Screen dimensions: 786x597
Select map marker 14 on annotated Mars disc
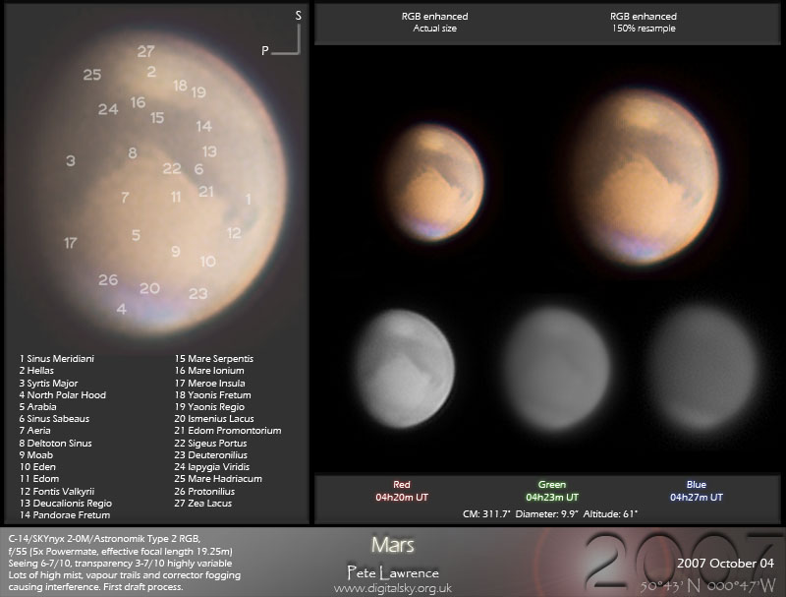coord(204,126)
